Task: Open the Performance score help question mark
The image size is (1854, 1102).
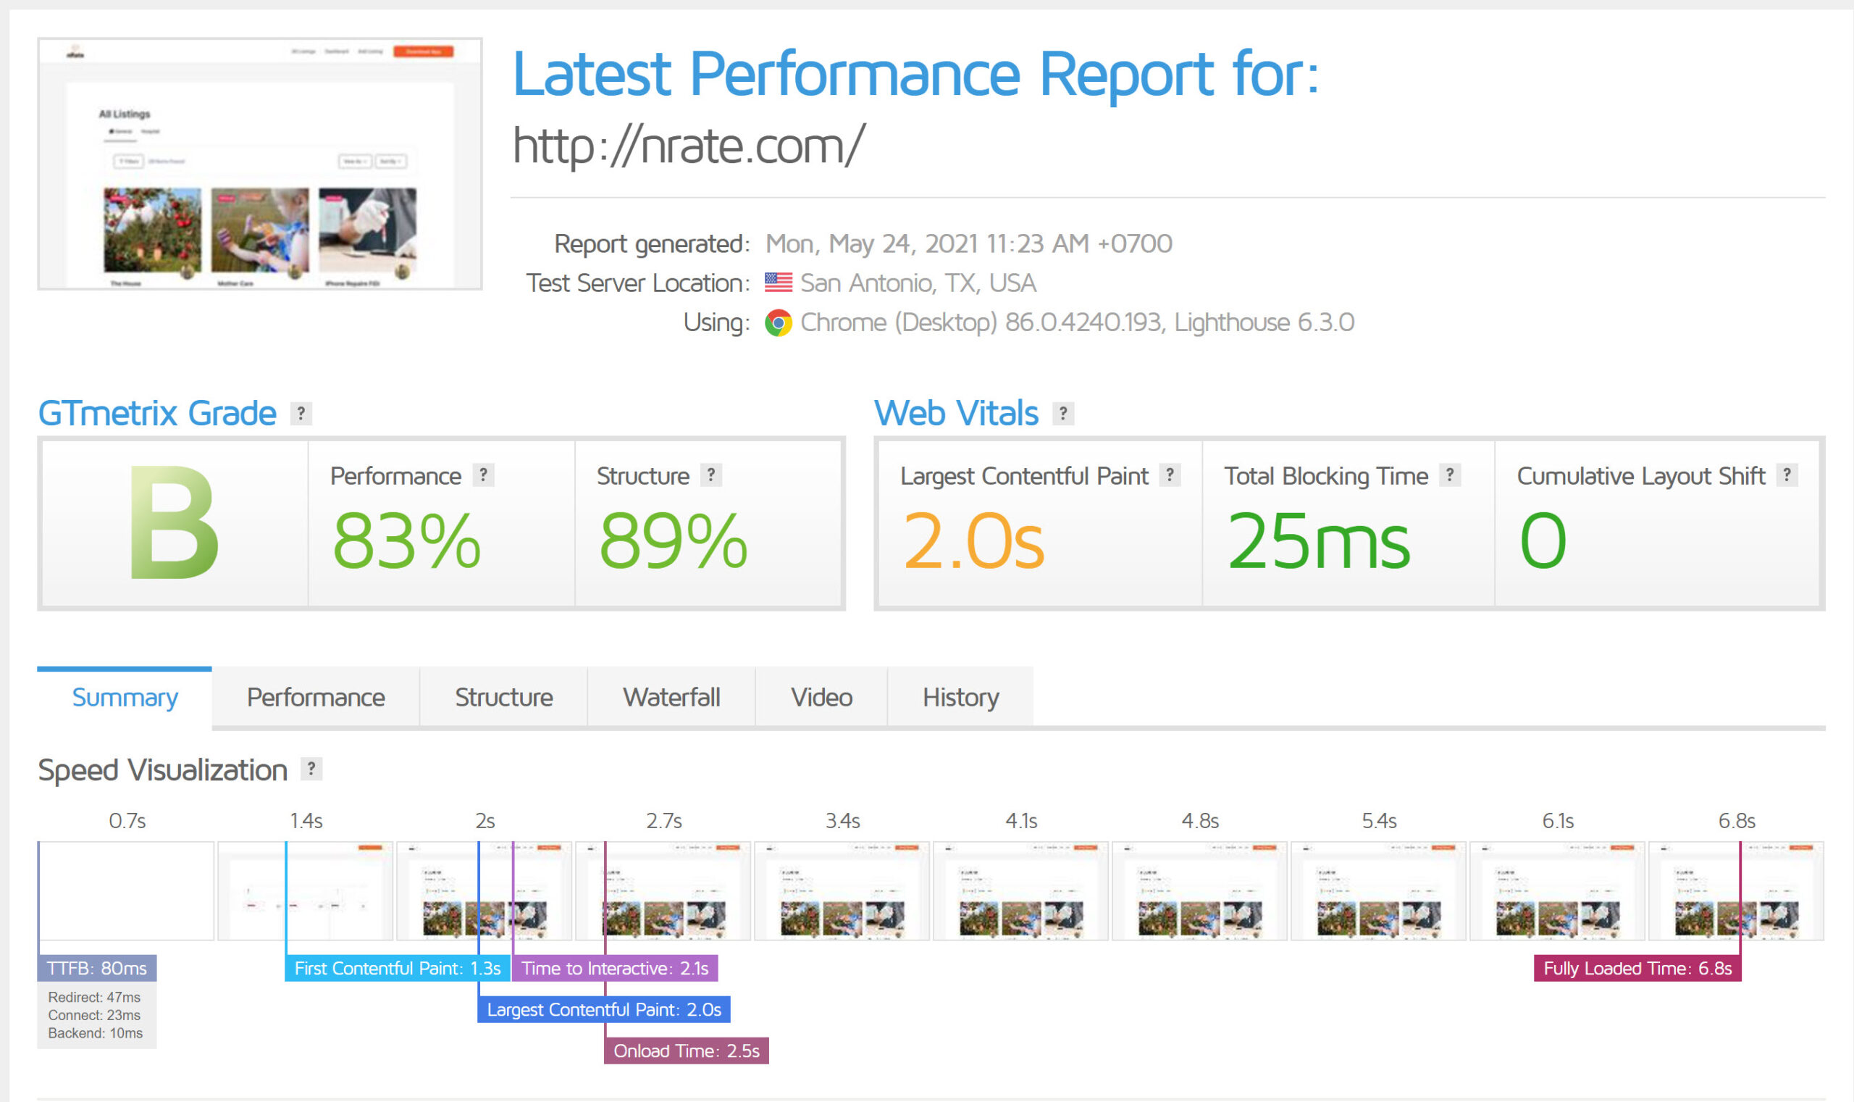Action: pyautogui.click(x=483, y=475)
